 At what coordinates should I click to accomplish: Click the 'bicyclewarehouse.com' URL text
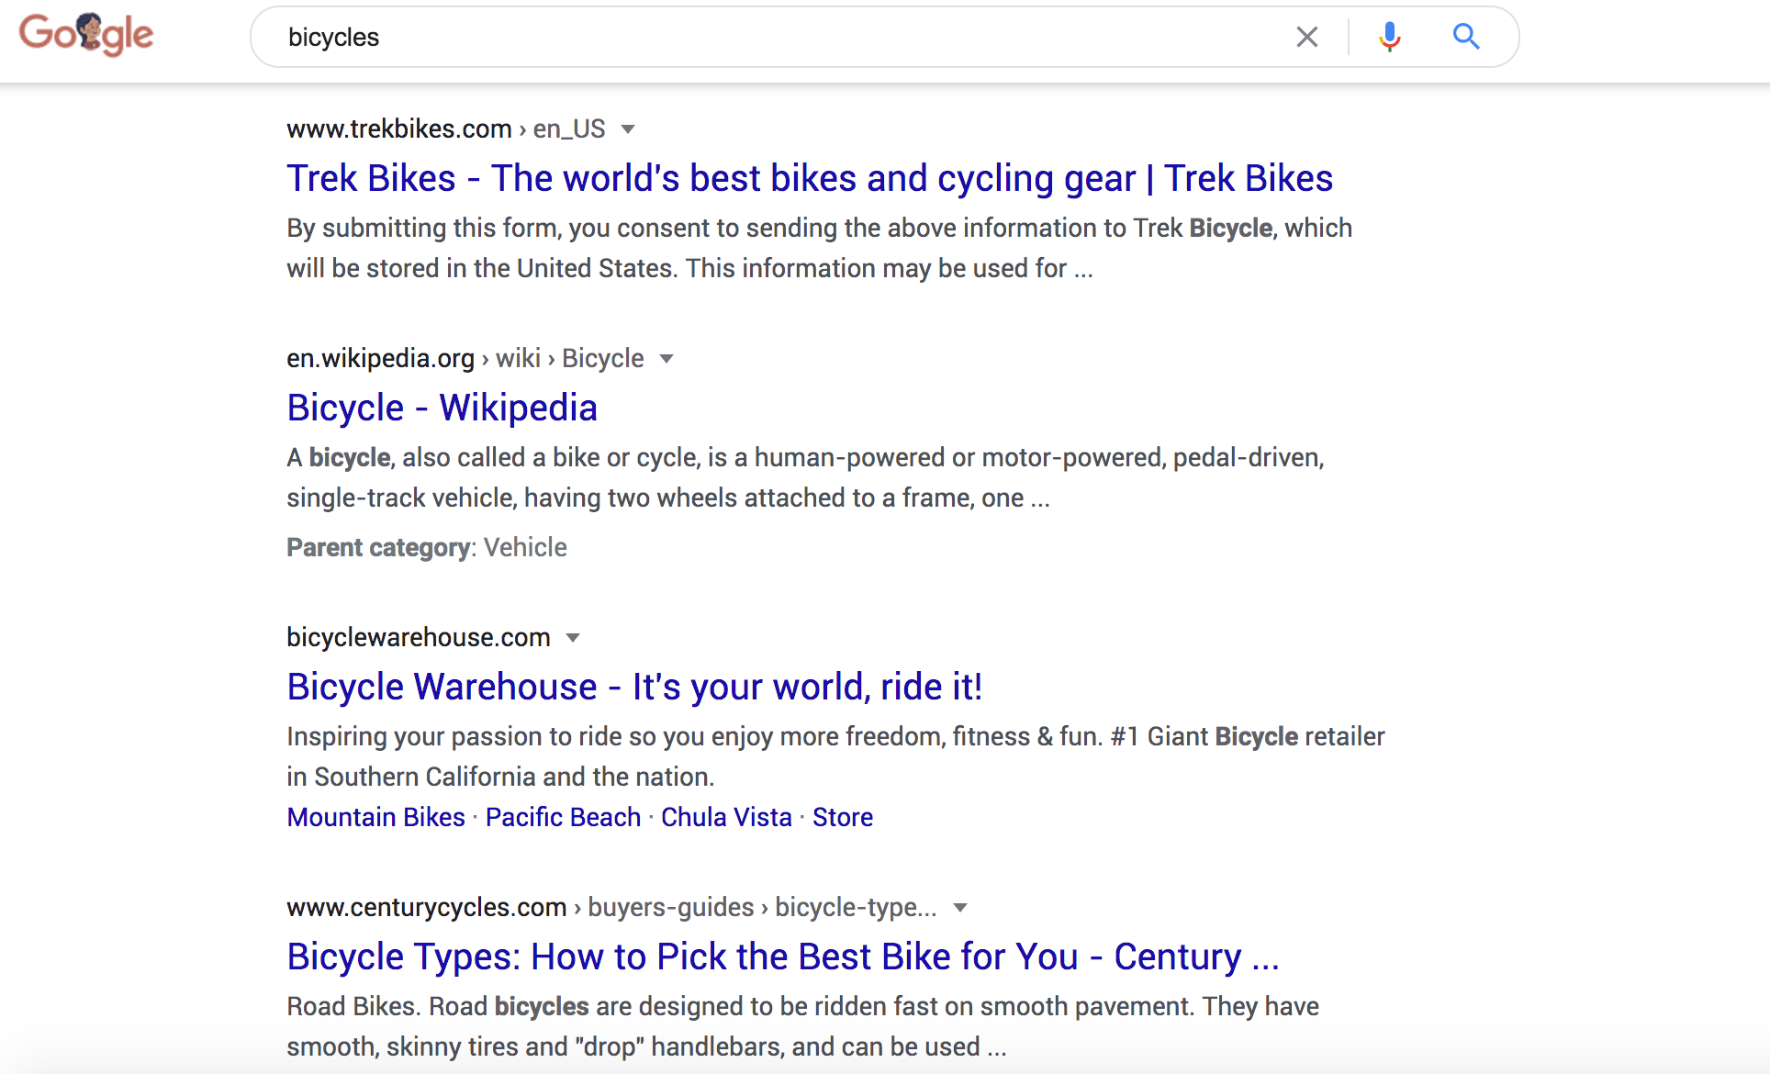click(419, 638)
